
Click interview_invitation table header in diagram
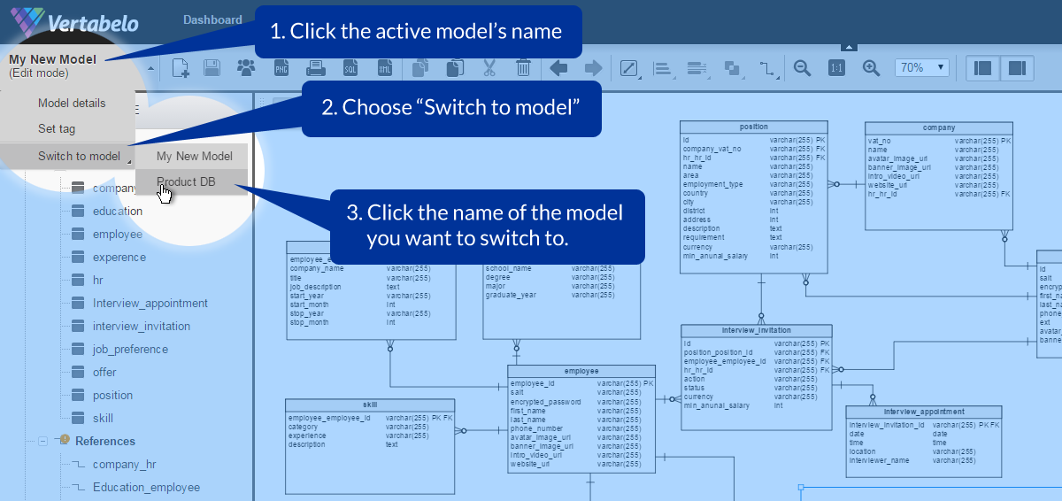[757, 330]
